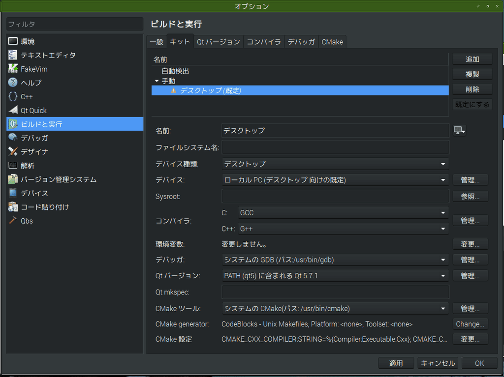Viewport: 504px width, 377px height.
Task: Expand the C compiler GCC combo box
Action: pyautogui.click(x=343, y=212)
